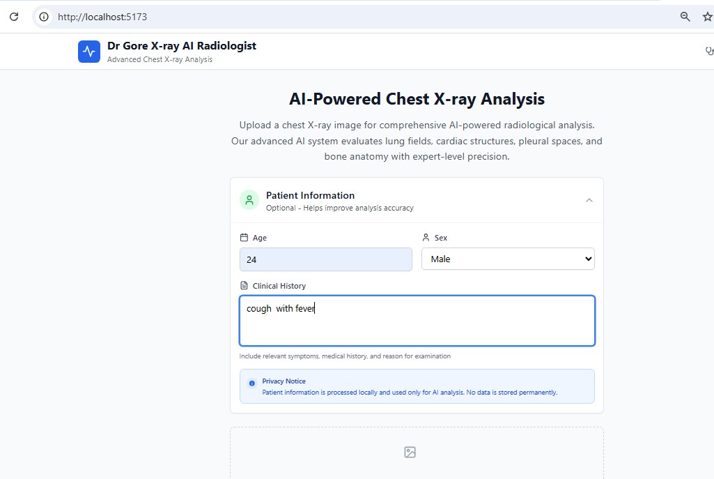This screenshot has height=479, width=714.
Task: Click the site info icon next to localhost URL
Action: pos(43,16)
